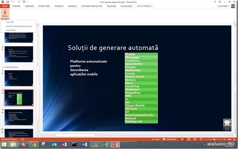
Task: Select slide 6 thumbnail
Action: point(19,54)
